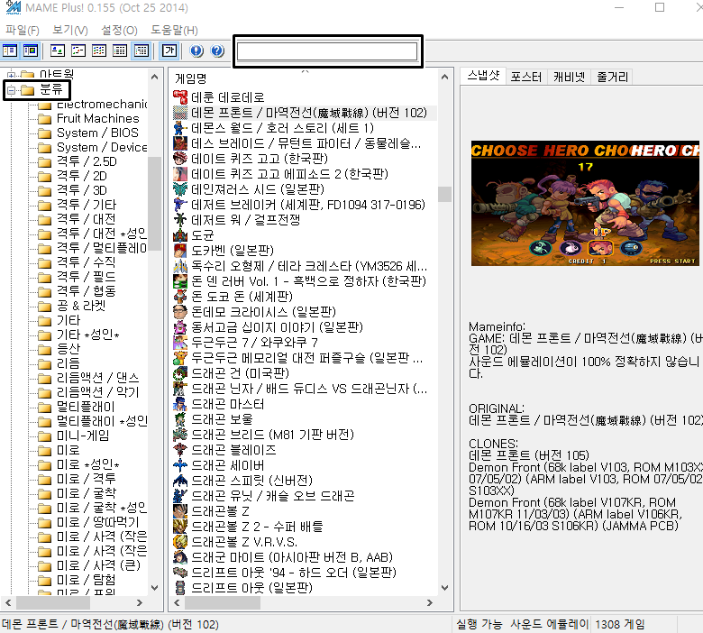Click the folder tree horizontal scrollbar thumb

[x=53, y=602]
